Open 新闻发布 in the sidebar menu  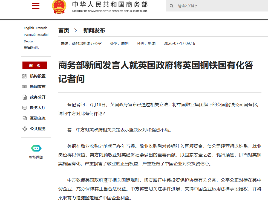pyautogui.click(x=38, y=87)
